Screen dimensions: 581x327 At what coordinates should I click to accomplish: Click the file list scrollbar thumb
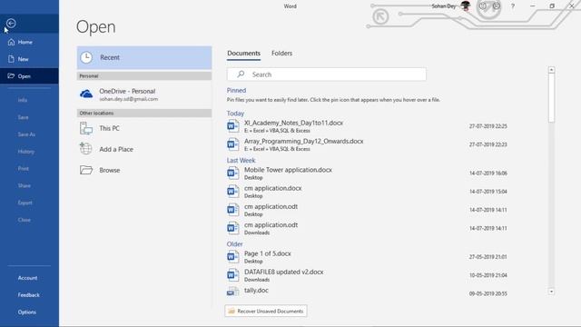point(551,97)
